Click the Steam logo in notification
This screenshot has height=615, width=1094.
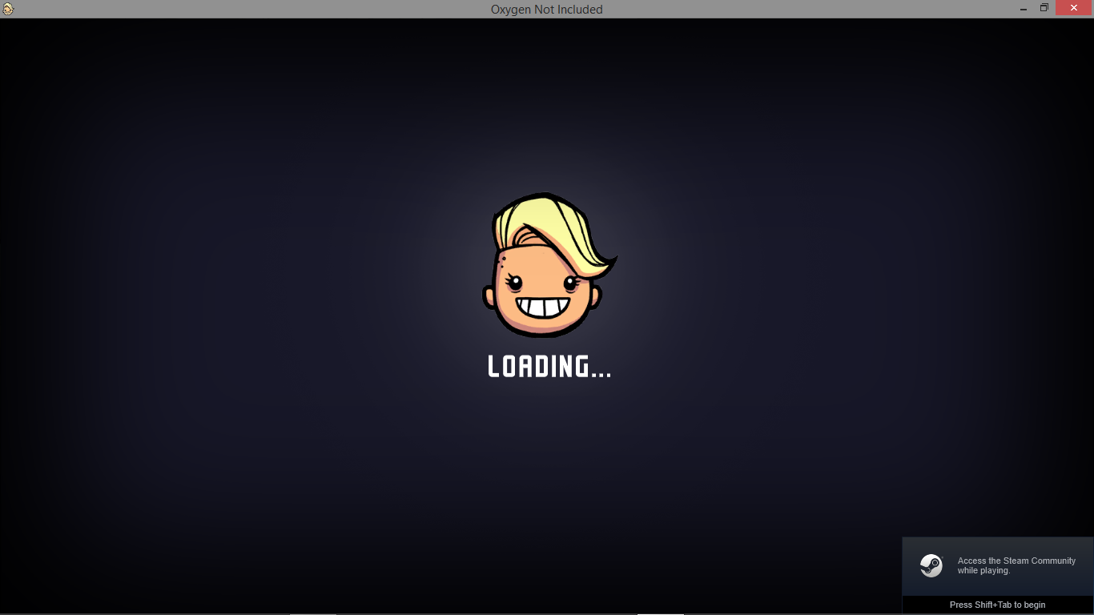(931, 566)
